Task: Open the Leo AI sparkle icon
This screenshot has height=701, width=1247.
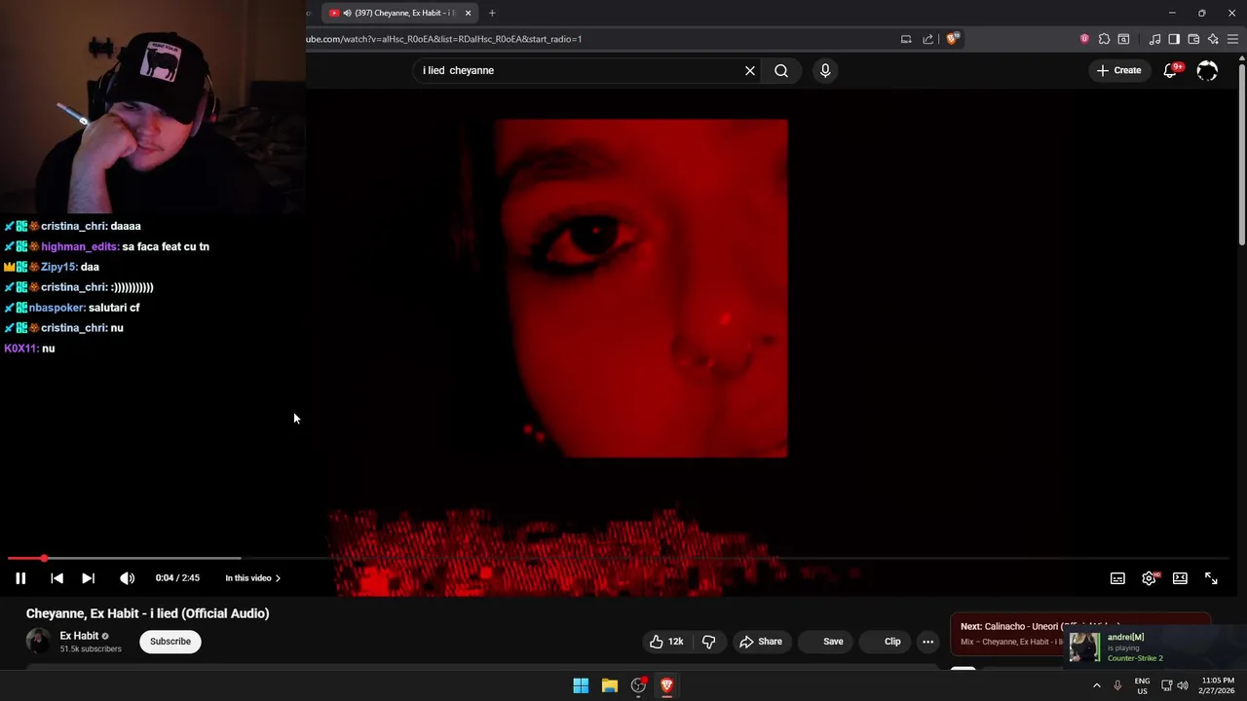Action: click(1213, 39)
